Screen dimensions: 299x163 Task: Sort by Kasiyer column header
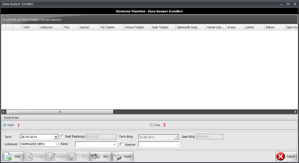pos(89,27)
